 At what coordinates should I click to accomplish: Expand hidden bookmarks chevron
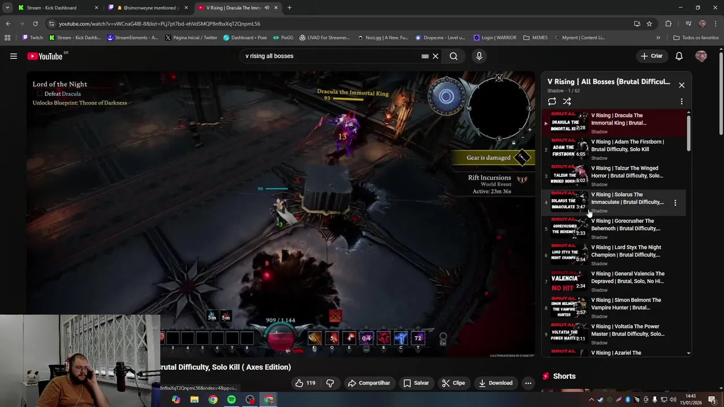point(658,38)
